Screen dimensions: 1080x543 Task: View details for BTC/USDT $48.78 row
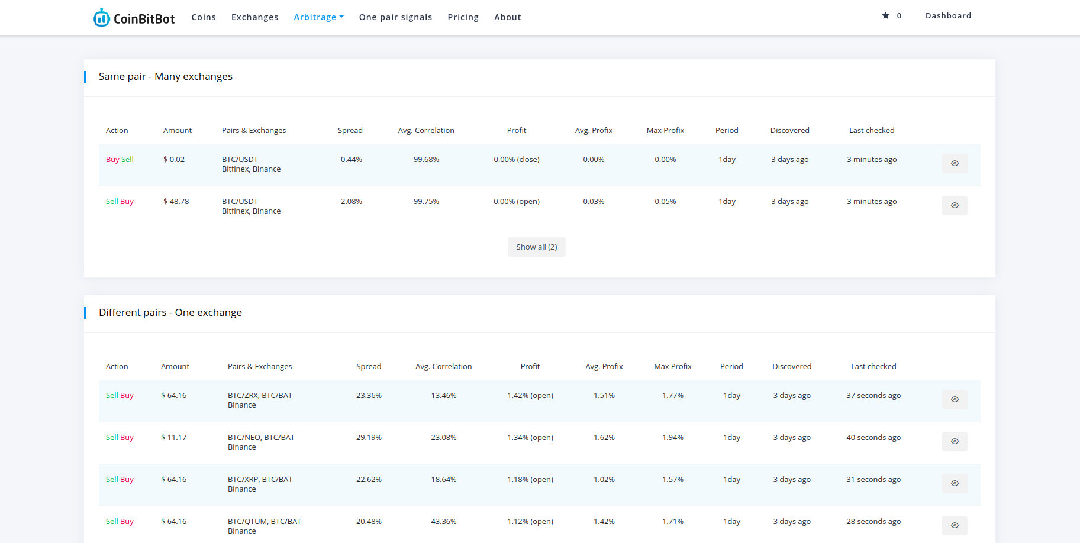point(955,205)
